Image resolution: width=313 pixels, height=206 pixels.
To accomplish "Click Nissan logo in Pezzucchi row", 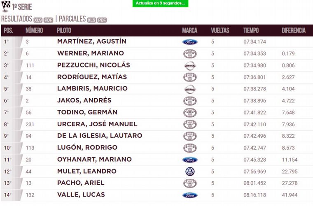I will pyautogui.click(x=190, y=65).
